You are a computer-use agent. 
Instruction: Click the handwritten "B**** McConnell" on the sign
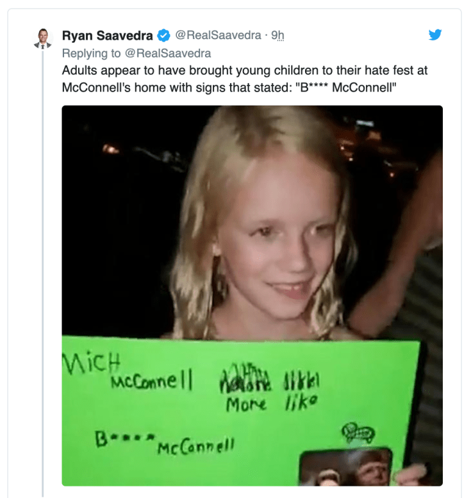(x=163, y=442)
